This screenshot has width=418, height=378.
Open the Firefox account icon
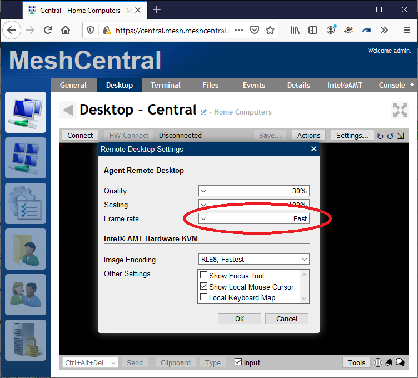click(x=331, y=30)
